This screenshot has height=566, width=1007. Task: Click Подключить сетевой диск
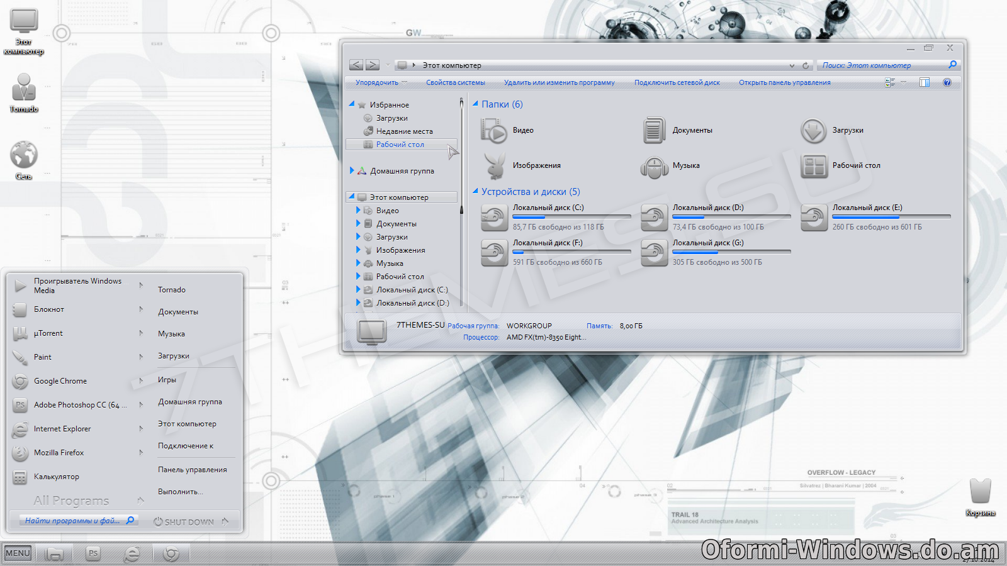[677, 82]
